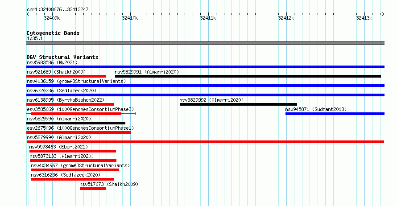Open nsv5829991 (Almarri2020) label
This screenshot has height=206, width=397.
click(147, 72)
